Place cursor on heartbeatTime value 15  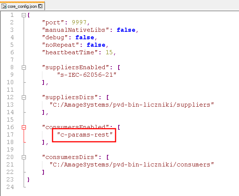point(109,52)
